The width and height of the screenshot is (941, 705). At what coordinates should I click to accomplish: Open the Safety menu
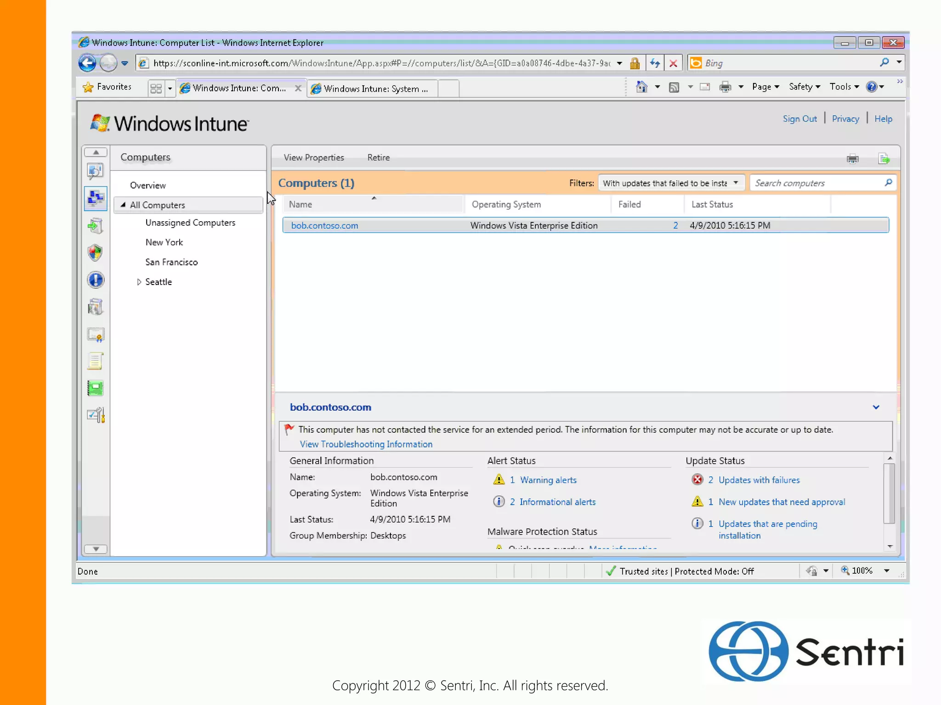[804, 87]
